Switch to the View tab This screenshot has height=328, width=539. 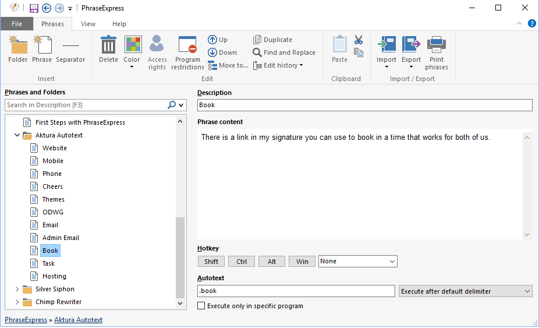88,24
